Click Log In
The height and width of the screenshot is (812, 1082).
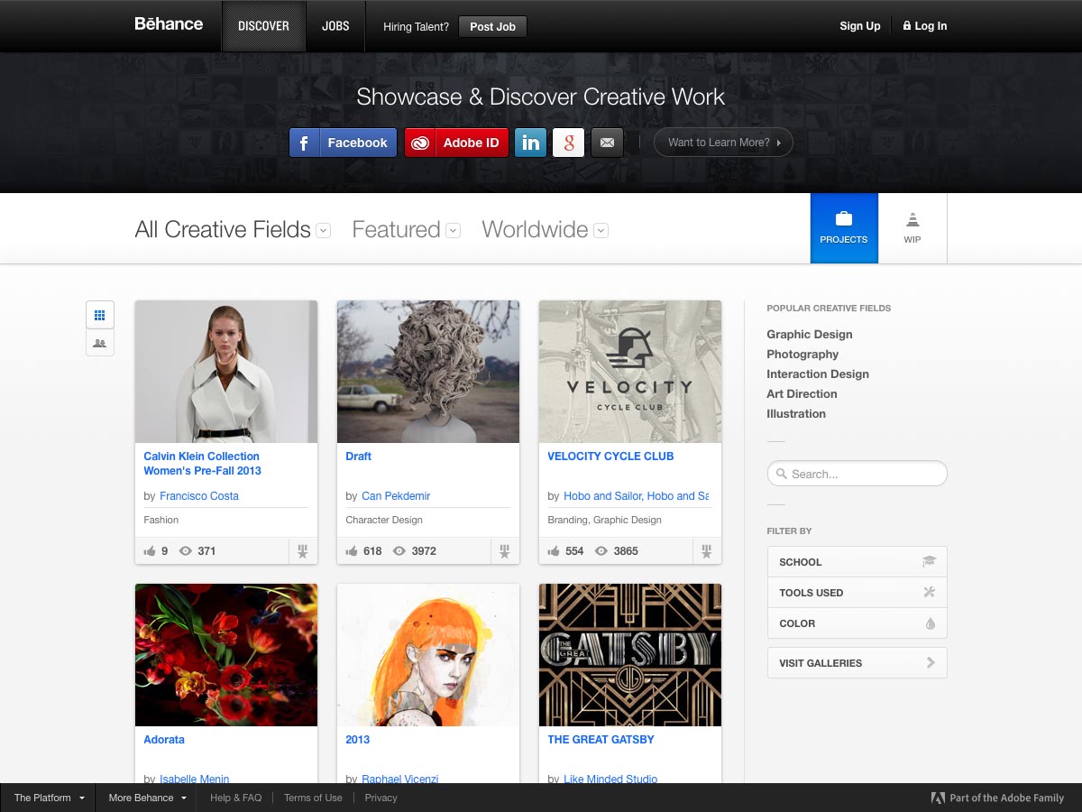pos(925,26)
